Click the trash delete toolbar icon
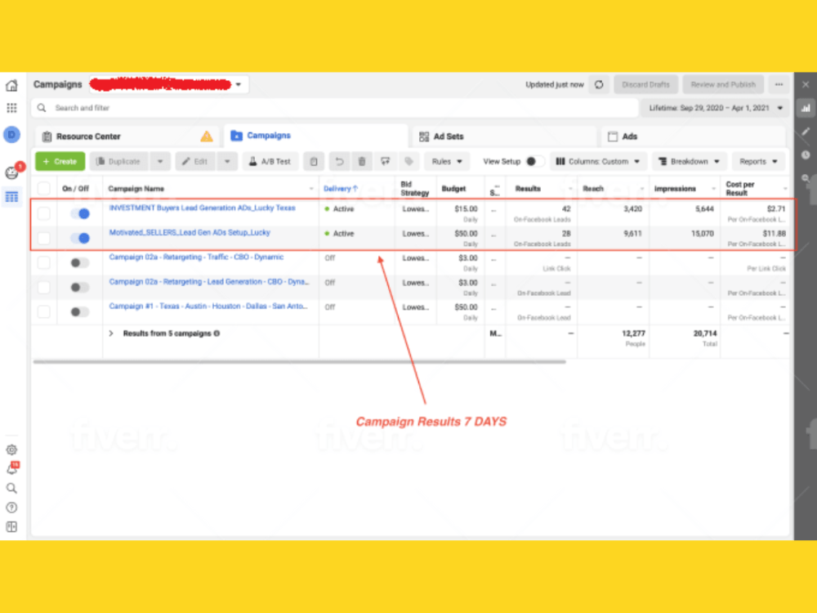 point(362,162)
